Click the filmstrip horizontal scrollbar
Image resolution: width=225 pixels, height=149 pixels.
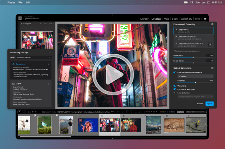pyautogui.click(x=45, y=137)
